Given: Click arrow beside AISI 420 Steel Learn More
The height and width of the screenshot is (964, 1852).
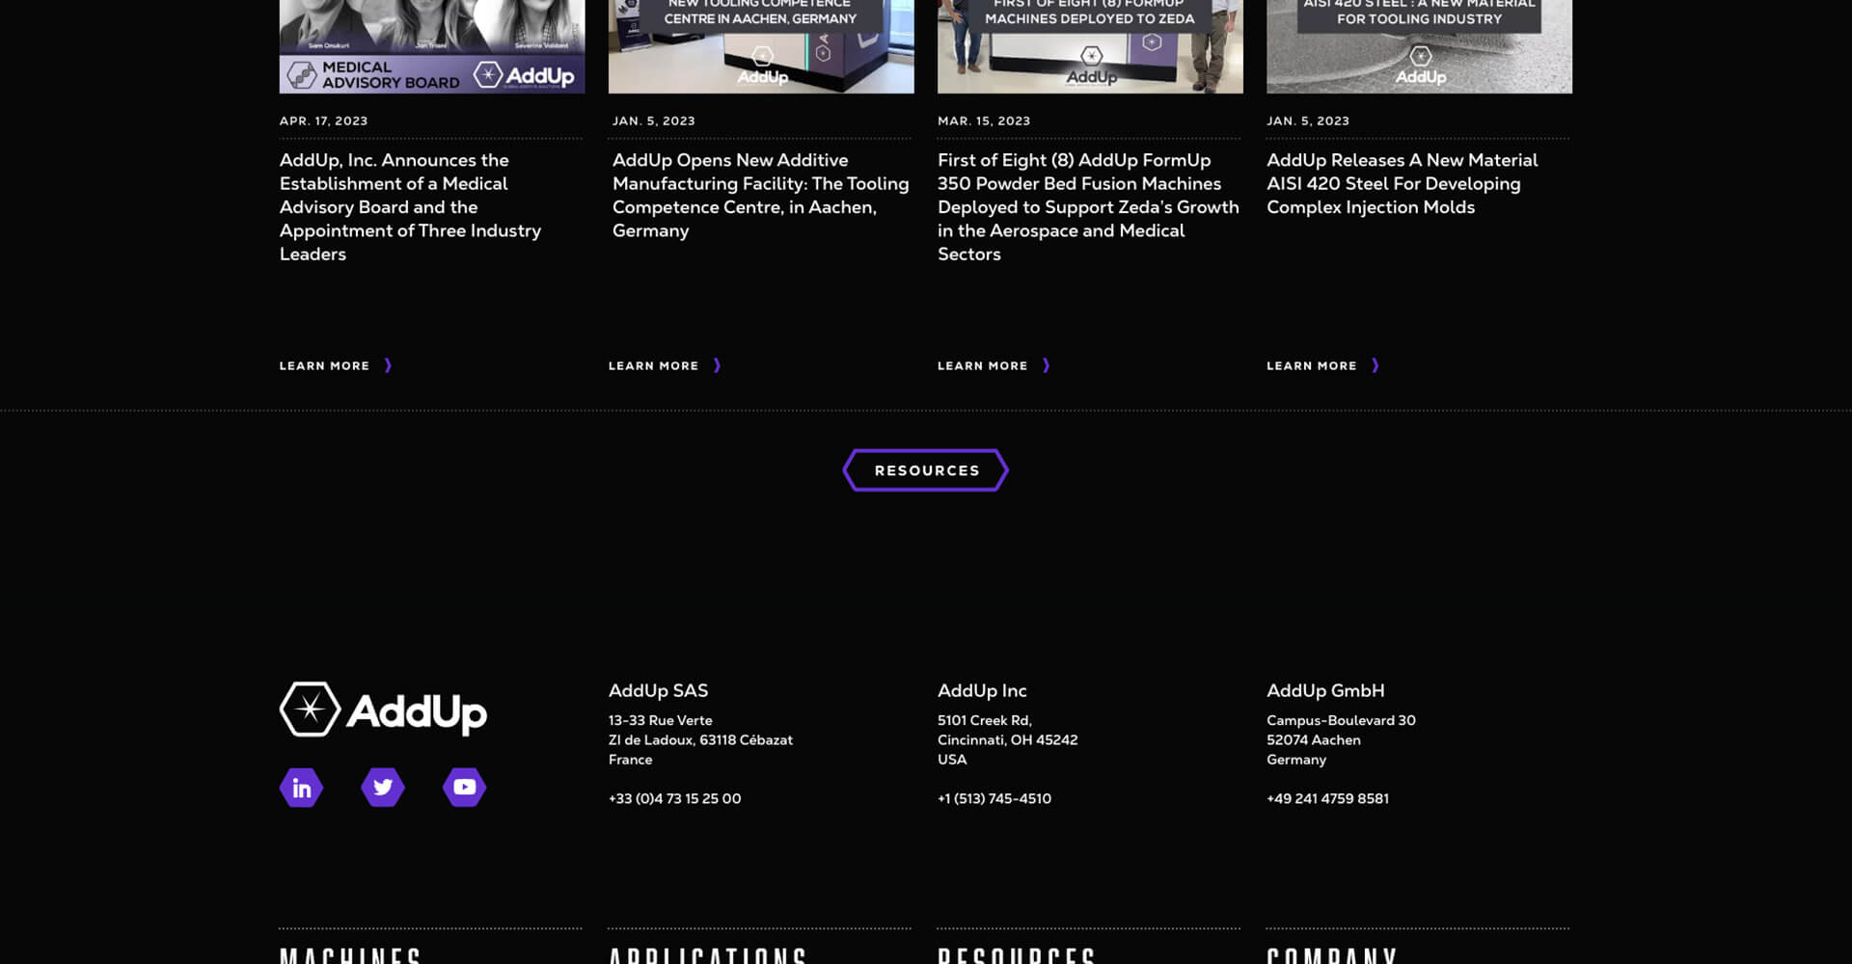Looking at the screenshot, I should tap(1375, 365).
